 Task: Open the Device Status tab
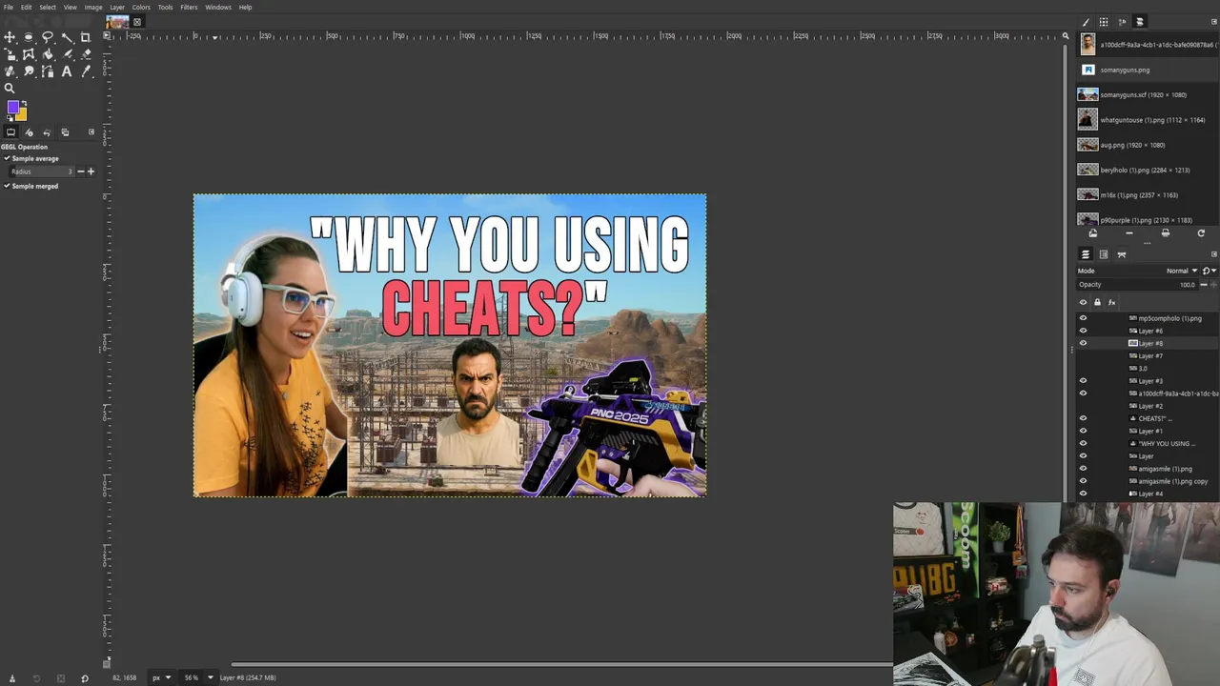(x=29, y=132)
